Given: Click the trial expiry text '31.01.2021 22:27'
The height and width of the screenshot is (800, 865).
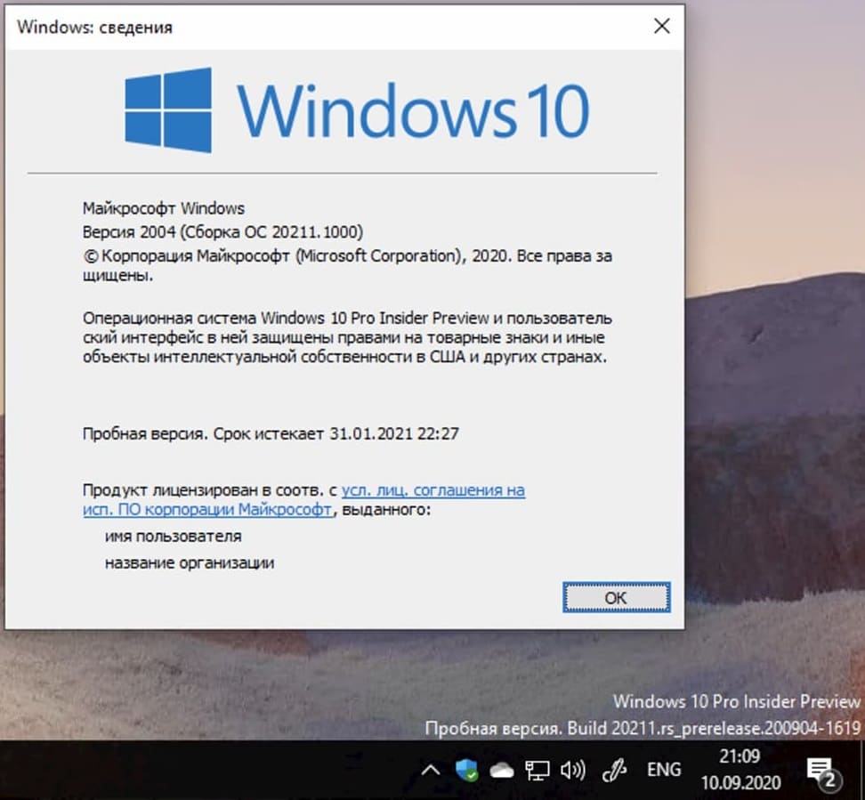Looking at the screenshot, I should coord(394,433).
